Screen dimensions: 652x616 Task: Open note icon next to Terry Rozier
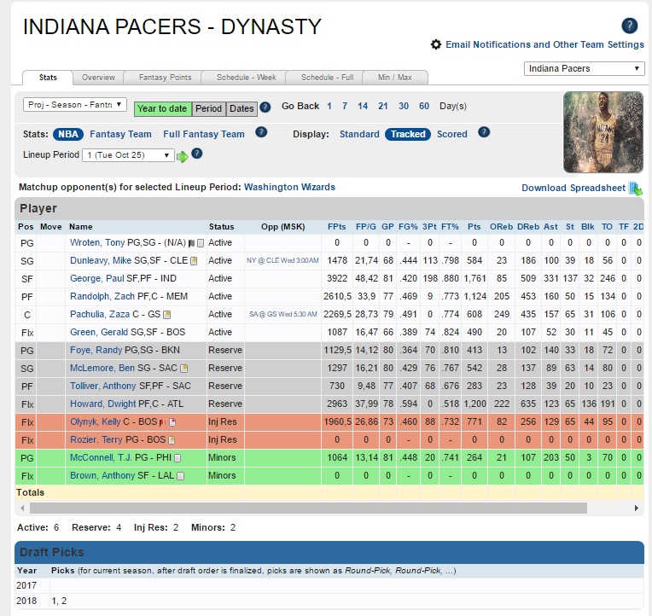point(172,439)
